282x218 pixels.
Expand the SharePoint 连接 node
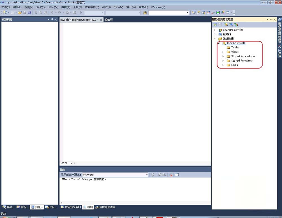(x=215, y=30)
